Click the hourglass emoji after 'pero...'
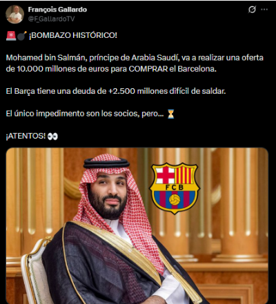Image resolution: width=276 pixels, height=304 pixels. 170,114
